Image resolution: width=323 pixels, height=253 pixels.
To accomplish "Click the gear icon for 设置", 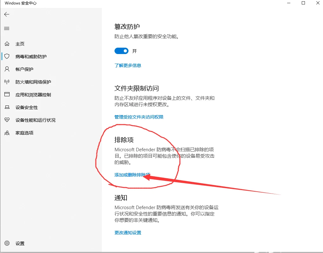I will coord(7,243).
